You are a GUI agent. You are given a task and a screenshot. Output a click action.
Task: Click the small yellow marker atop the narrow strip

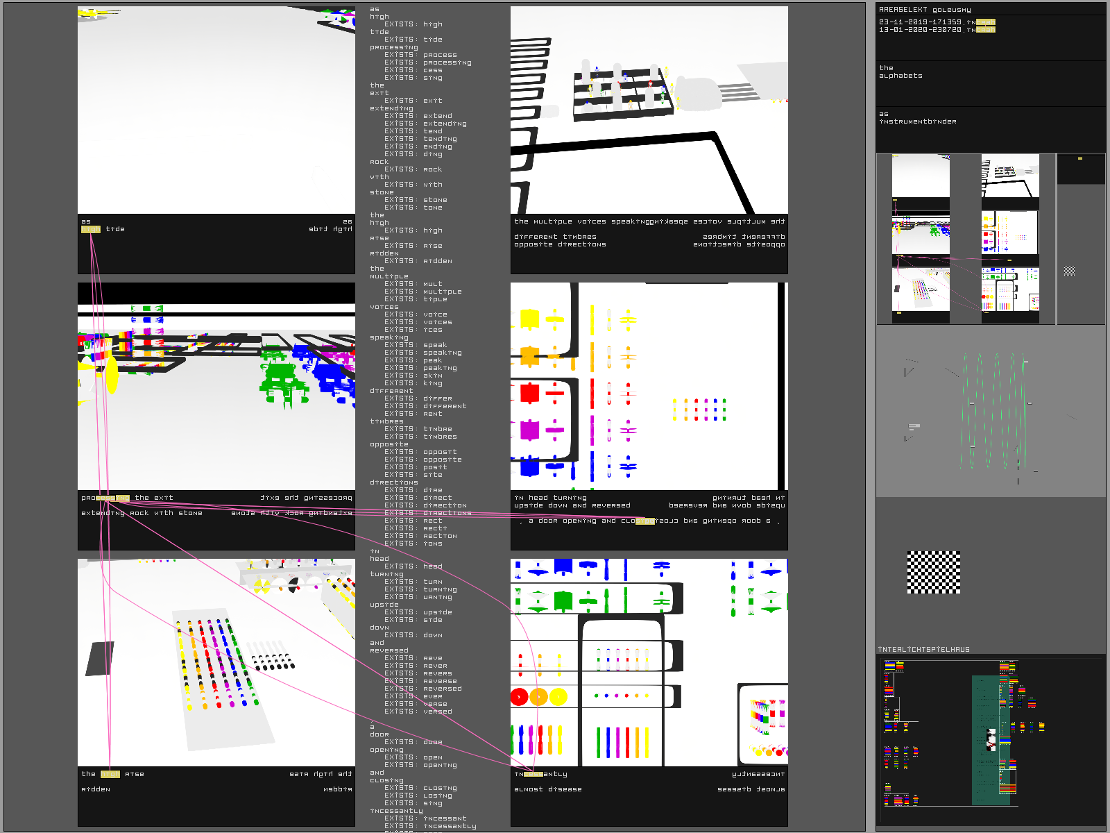pos(1079,158)
